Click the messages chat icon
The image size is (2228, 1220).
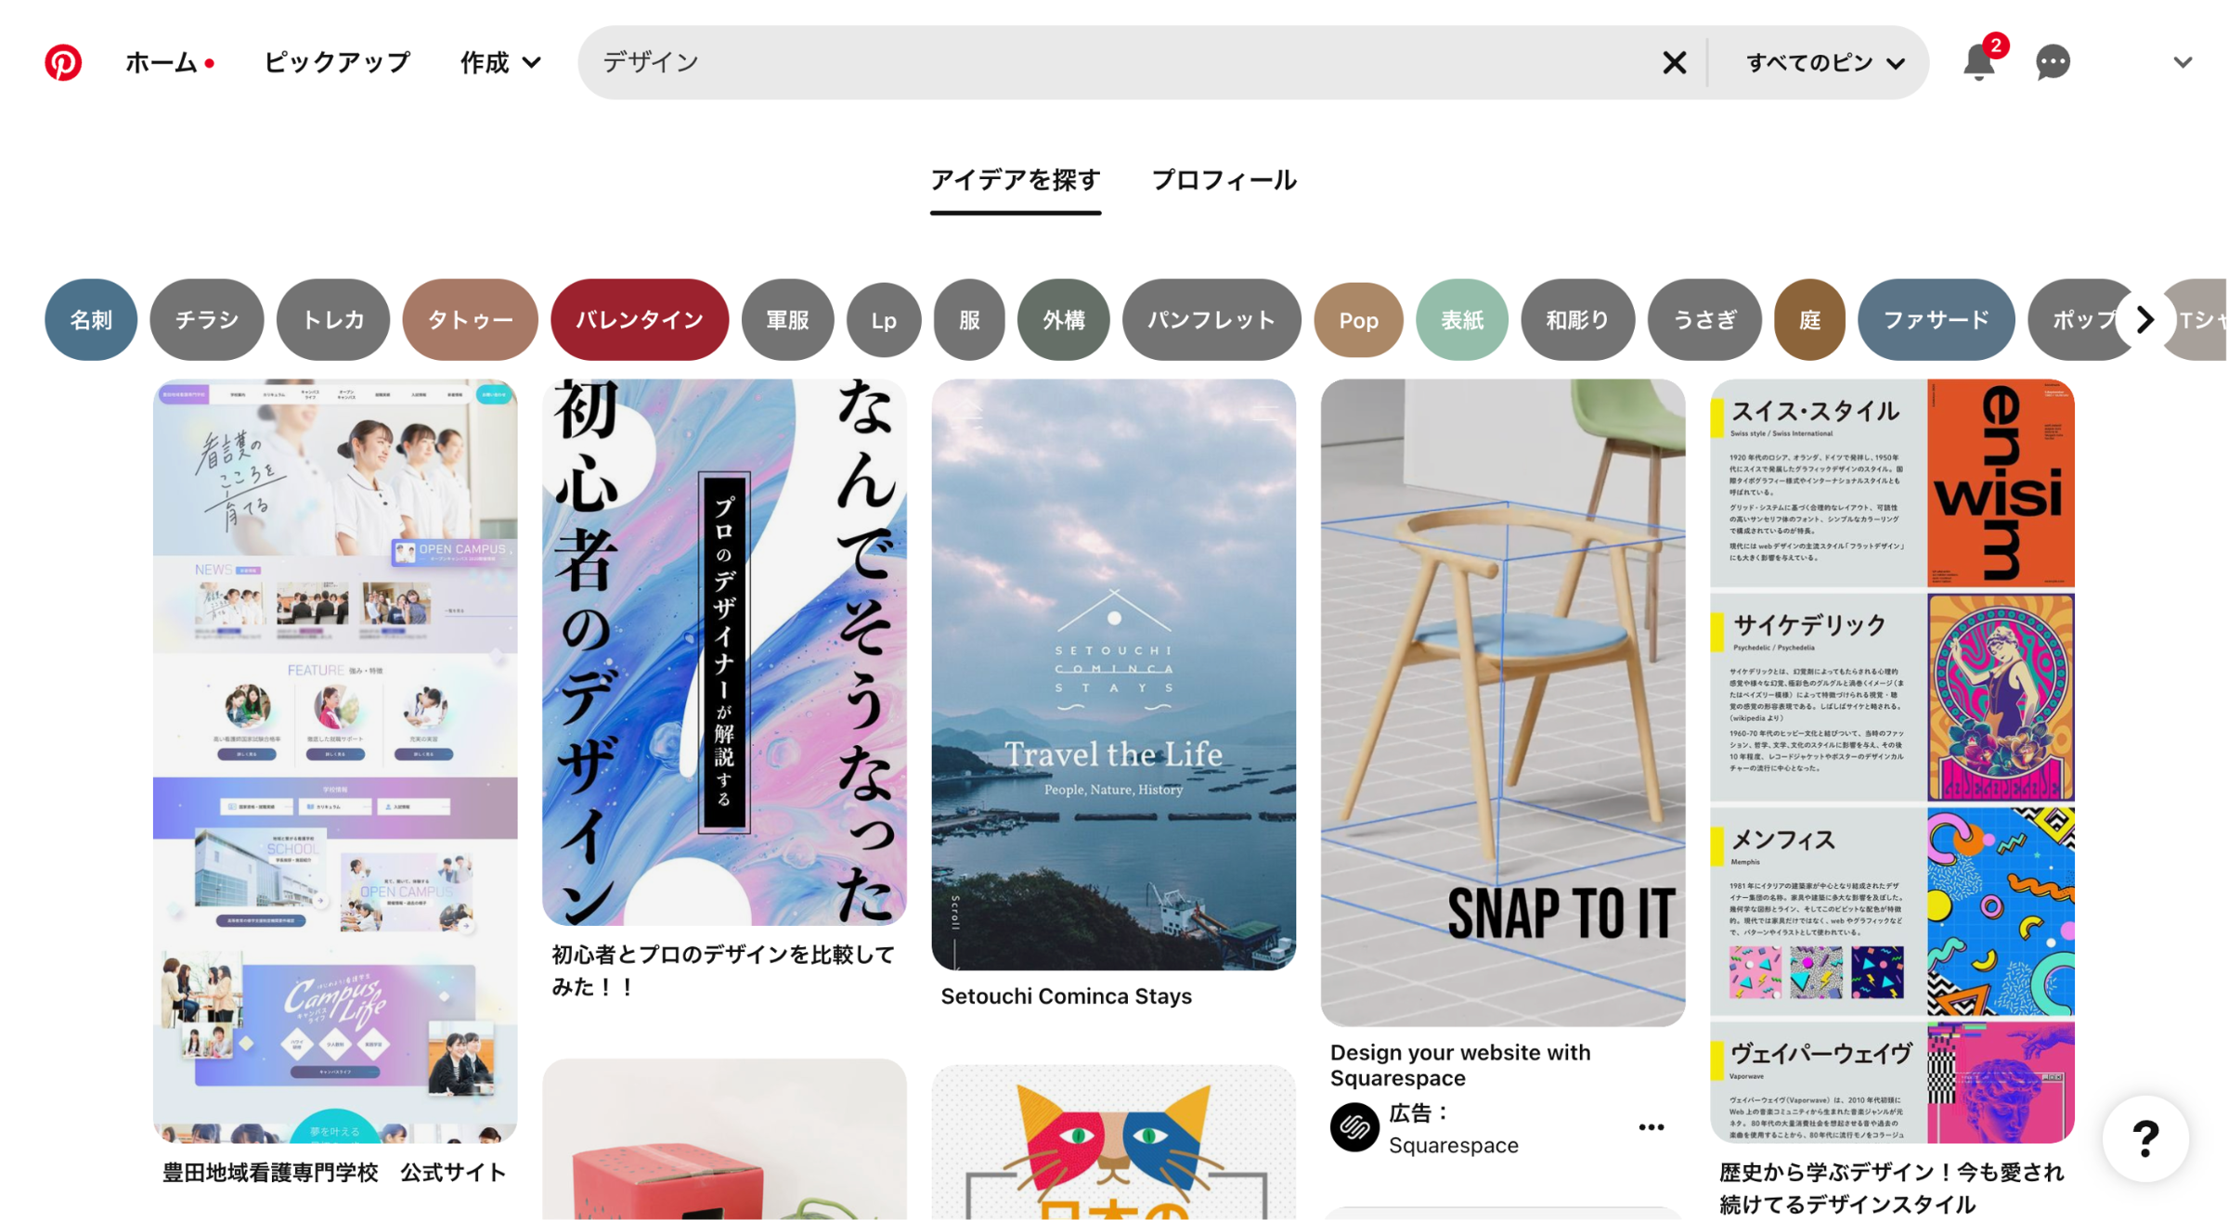pos(2051,61)
